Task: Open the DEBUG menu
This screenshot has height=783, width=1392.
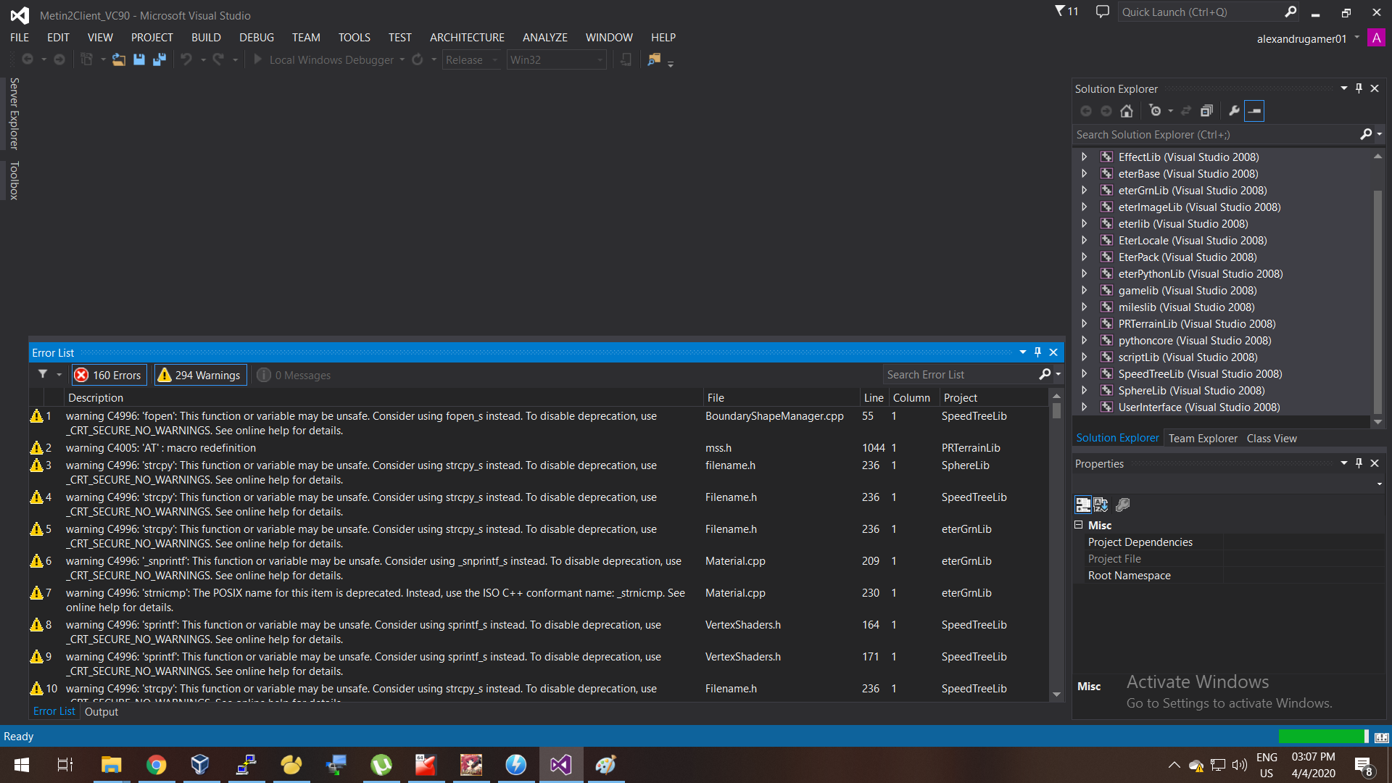Action: [x=257, y=37]
